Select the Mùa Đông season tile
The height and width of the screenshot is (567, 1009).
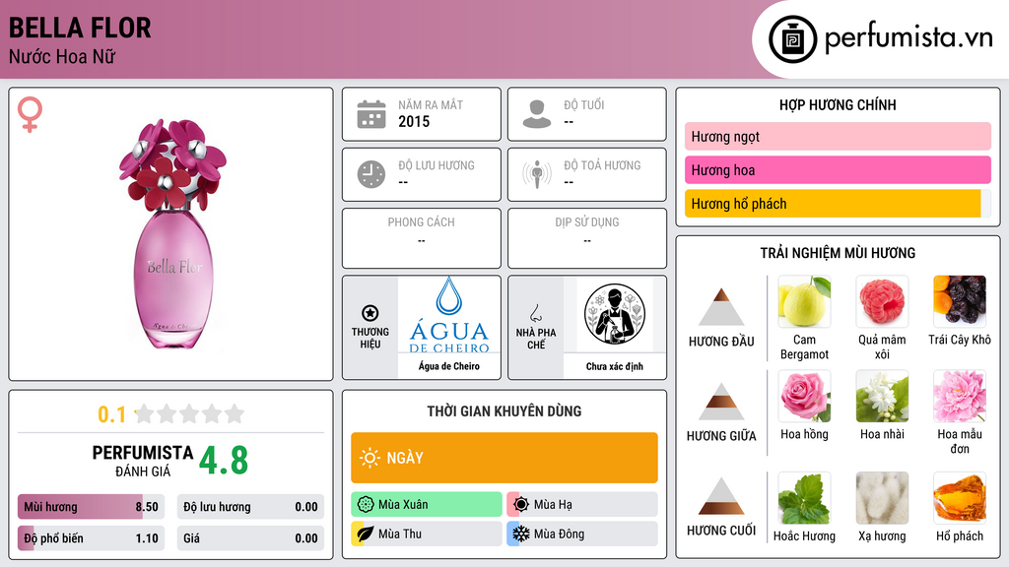coord(582,534)
